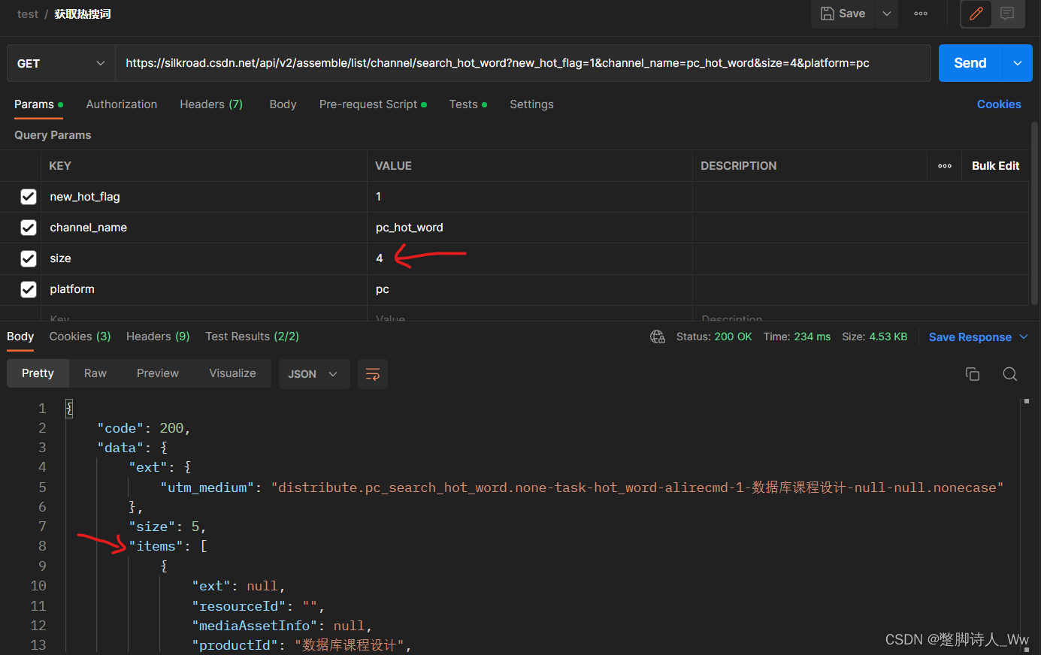
Task: Click the search response magnifier icon
Action: tap(1010, 374)
